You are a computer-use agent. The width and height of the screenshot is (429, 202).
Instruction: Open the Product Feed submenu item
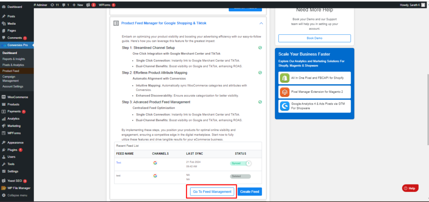click(11, 71)
